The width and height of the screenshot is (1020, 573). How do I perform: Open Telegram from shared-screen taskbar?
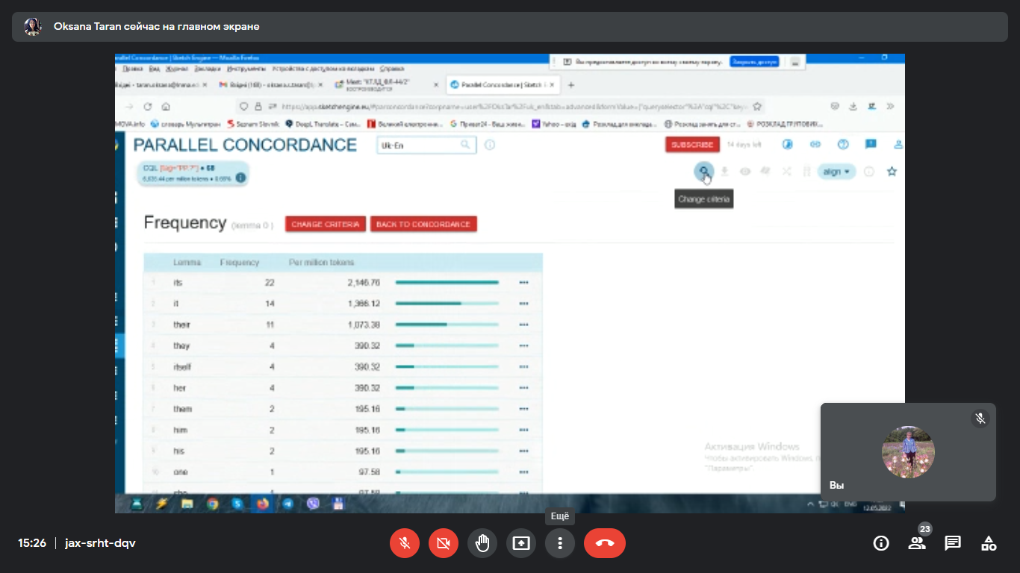tap(287, 504)
